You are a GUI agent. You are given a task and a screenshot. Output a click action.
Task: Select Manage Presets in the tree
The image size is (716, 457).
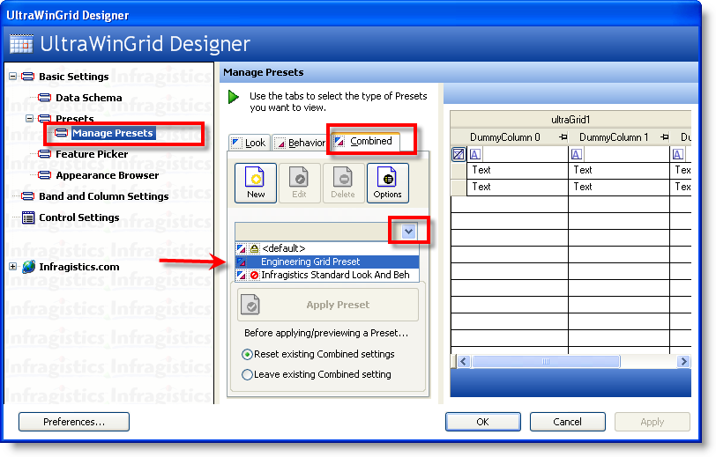coord(112,133)
